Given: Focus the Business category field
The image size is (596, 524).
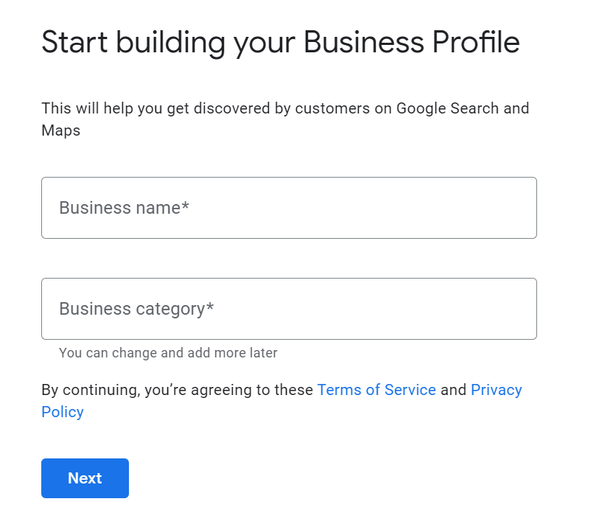Looking at the screenshot, I should click(x=289, y=309).
